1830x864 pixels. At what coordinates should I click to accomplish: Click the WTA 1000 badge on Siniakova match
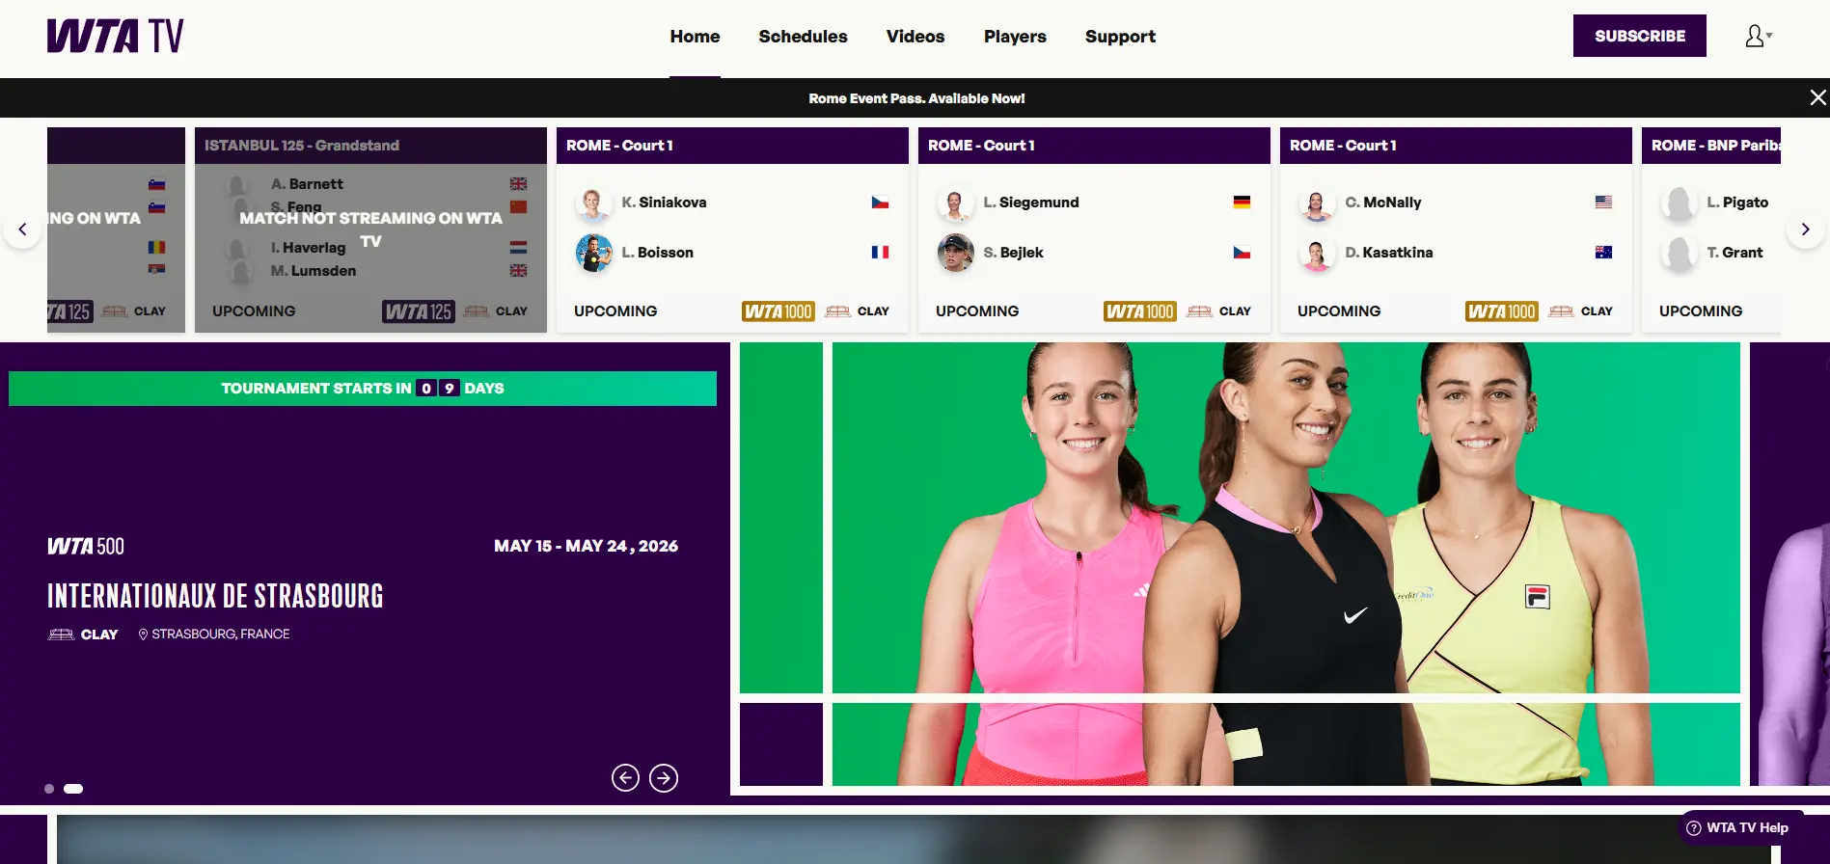pyautogui.click(x=778, y=311)
